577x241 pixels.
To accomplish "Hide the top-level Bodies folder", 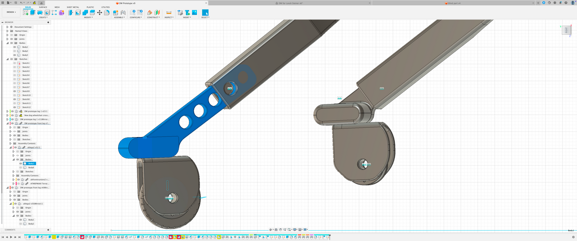I will click(x=12, y=43).
